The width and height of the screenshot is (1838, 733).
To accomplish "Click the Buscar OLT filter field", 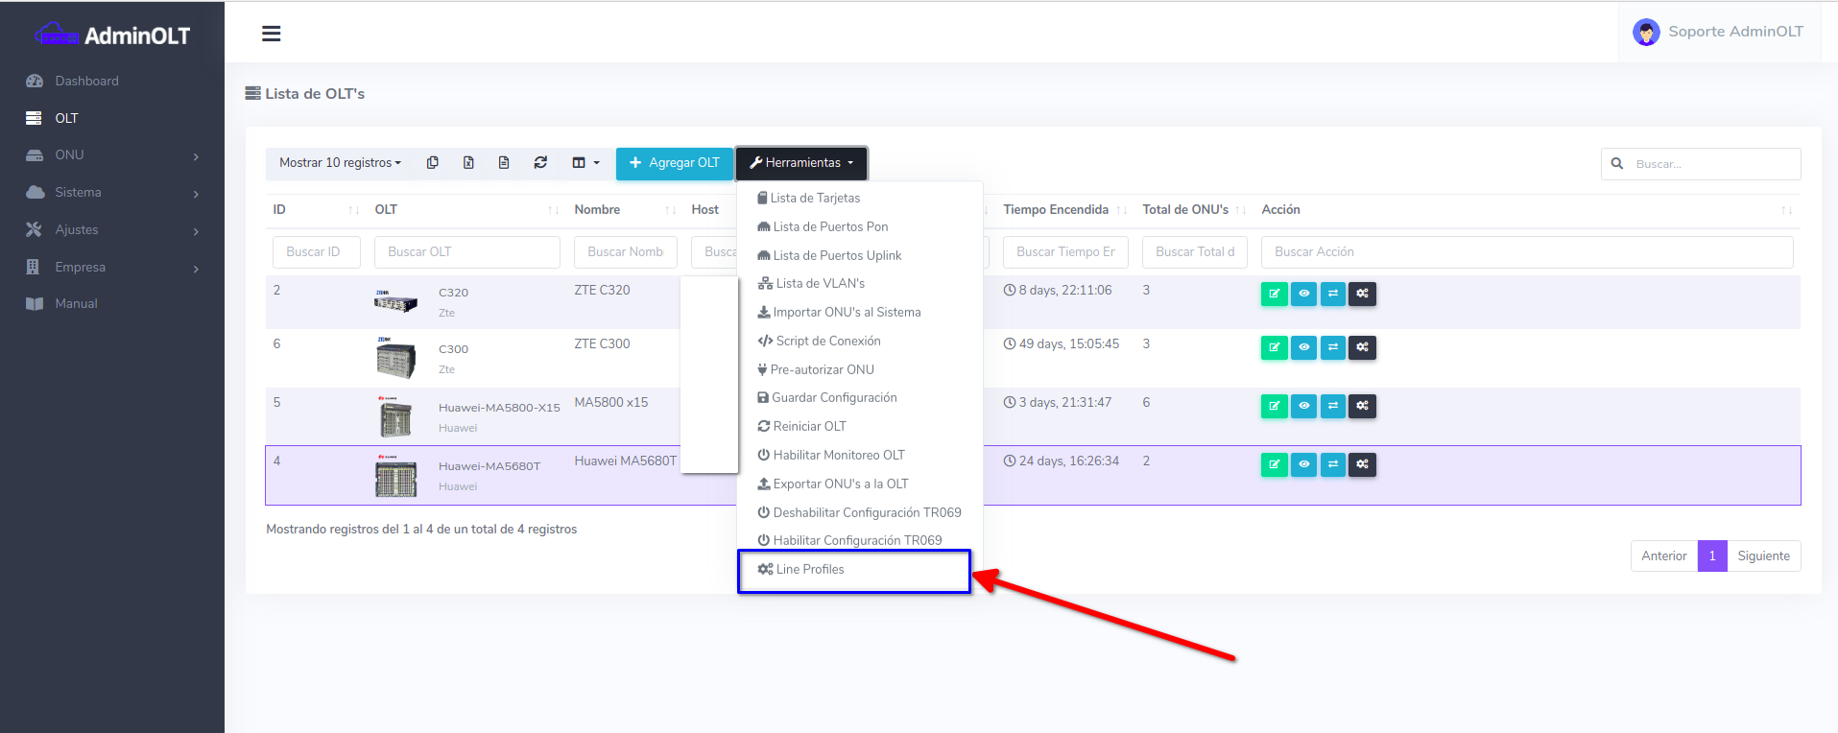I will click(466, 252).
